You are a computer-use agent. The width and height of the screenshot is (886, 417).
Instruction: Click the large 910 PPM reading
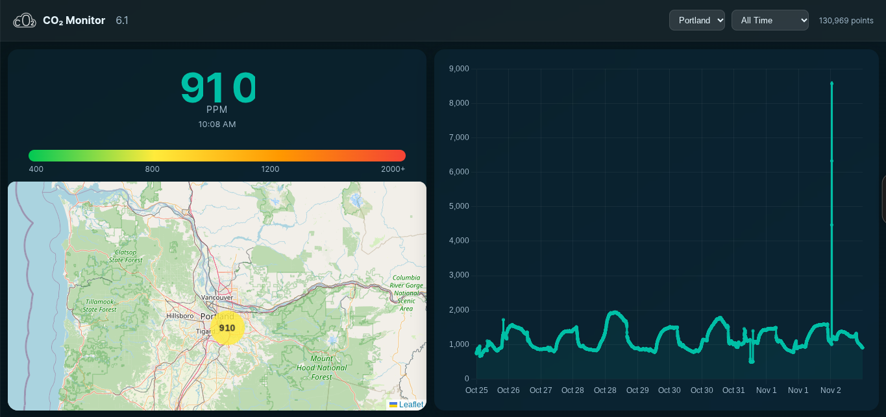click(x=218, y=88)
